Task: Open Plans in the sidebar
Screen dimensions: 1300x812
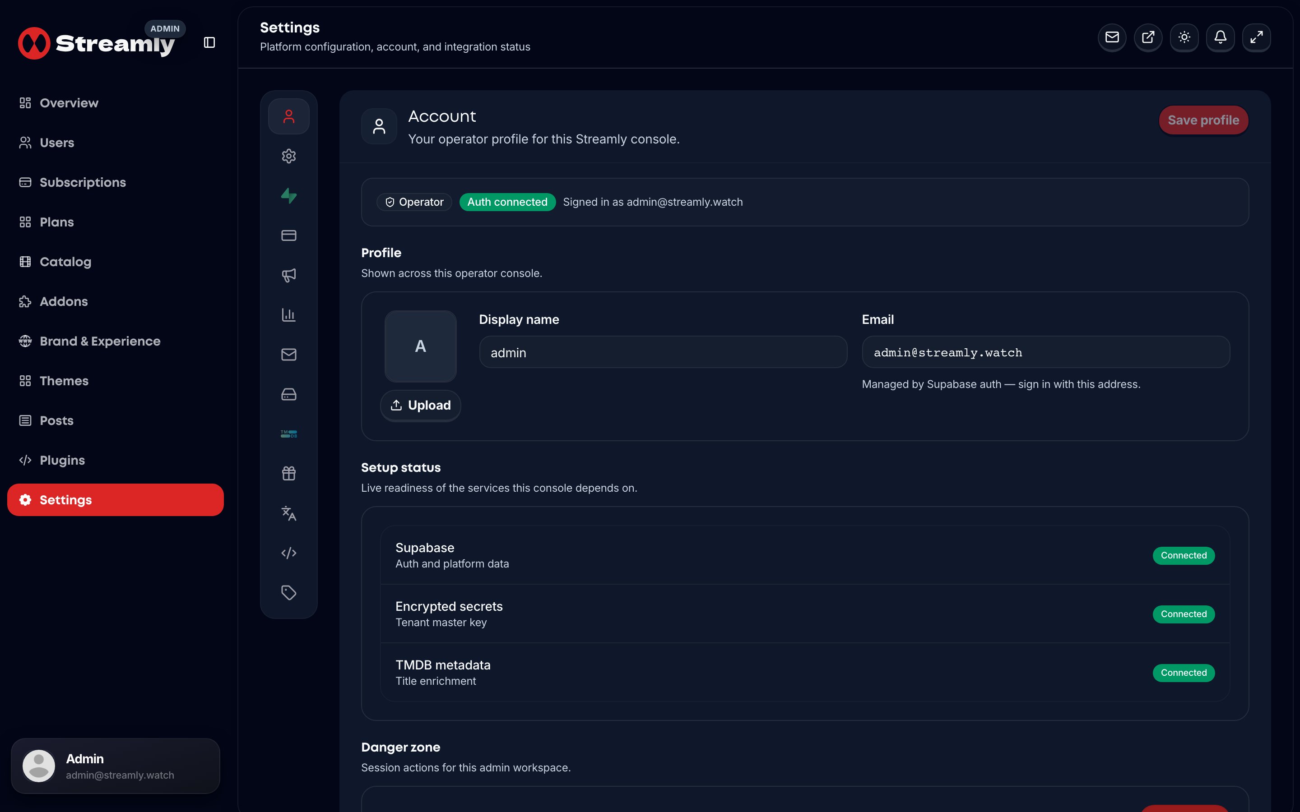Action: point(116,222)
